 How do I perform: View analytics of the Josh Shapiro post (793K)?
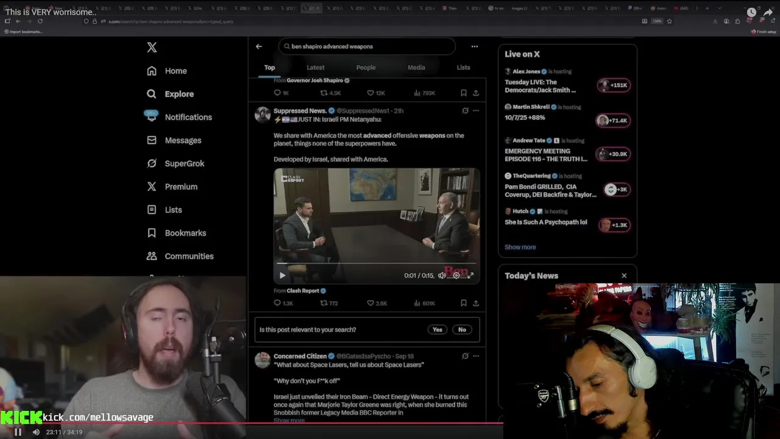425,93
